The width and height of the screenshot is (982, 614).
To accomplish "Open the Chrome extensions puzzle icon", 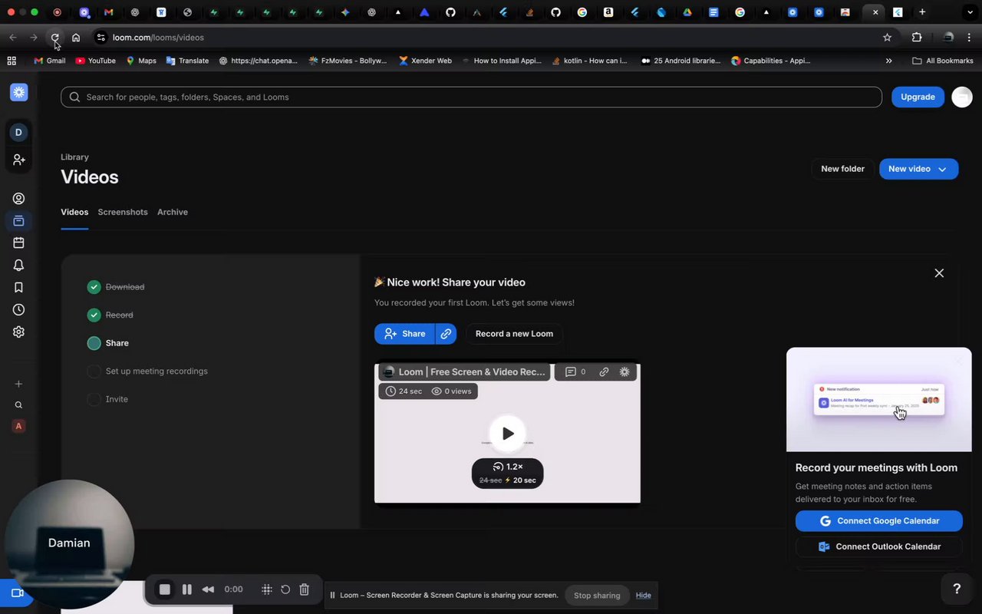I will (x=917, y=37).
